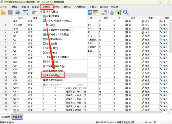The width and height of the screenshot is (172, 124).
Task: Choose 对个案中的值进行计数(O) entry
Action: 65,21
